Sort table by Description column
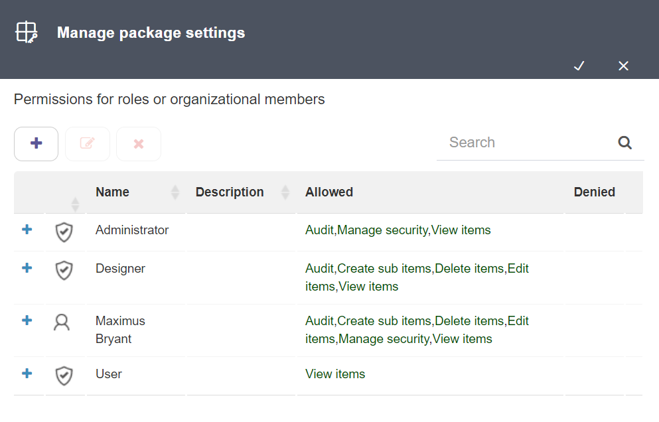Viewport: 659px width, 422px height. click(x=285, y=192)
